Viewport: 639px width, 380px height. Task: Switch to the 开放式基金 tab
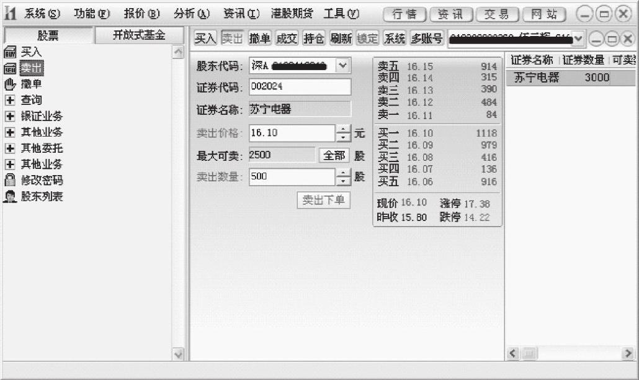(x=139, y=35)
